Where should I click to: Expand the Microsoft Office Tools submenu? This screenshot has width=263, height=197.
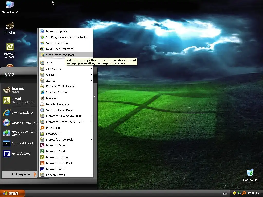[x=66, y=140]
